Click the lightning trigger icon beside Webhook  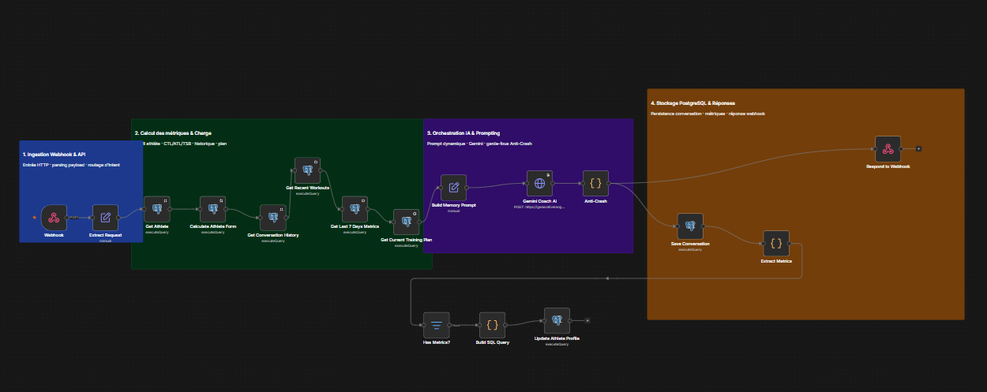pyautogui.click(x=34, y=217)
